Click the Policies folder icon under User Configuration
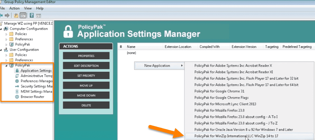 11,55
